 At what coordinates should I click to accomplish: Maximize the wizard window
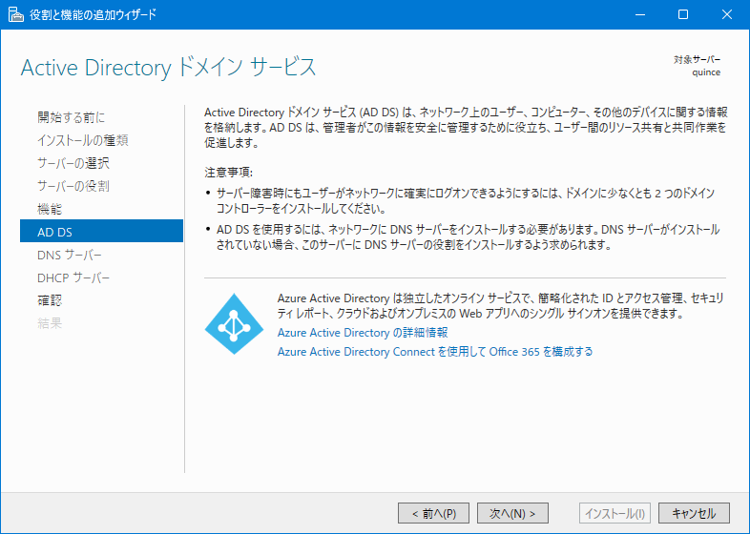(683, 14)
